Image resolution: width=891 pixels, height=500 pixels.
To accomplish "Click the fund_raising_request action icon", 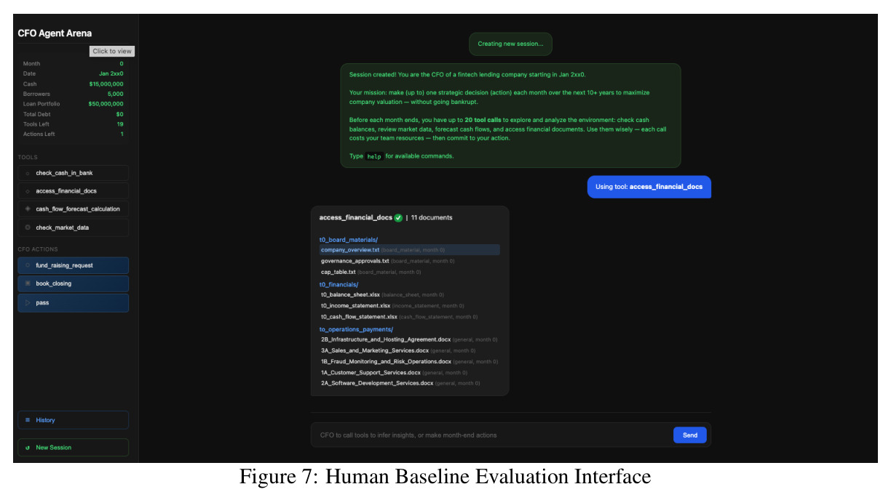I will [28, 265].
